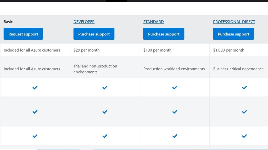Click the DEVELOPER checkmark in the second feature row
Image resolution: width=268 pixels, height=150 pixels.
click(105, 112)
